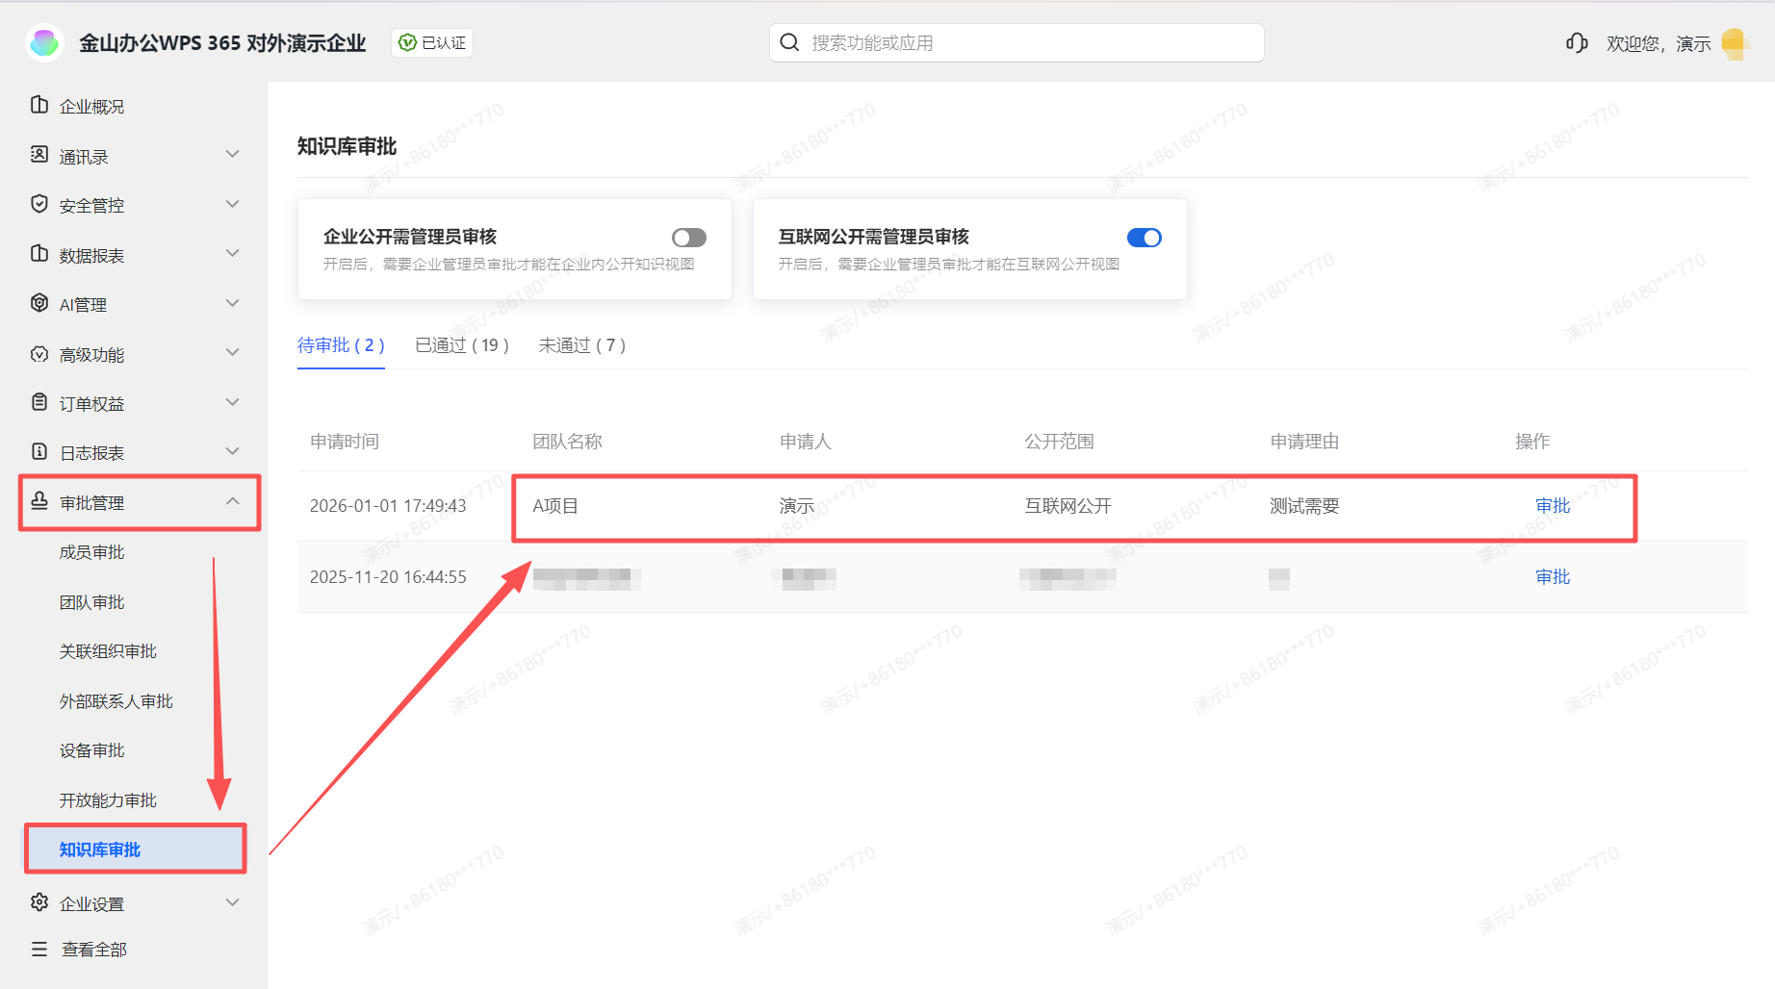Click the 企业设置 gear icon
1775x989 pixels.
pyautogui.click(x=39, y=902)
